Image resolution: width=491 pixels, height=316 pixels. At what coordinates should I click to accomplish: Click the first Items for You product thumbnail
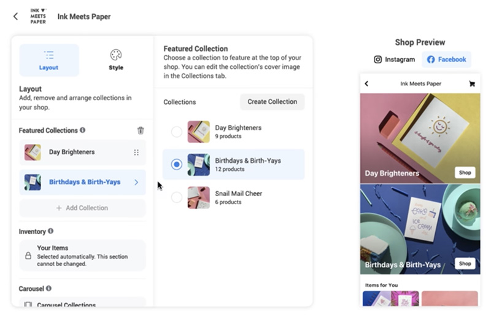tap(391, 298)
